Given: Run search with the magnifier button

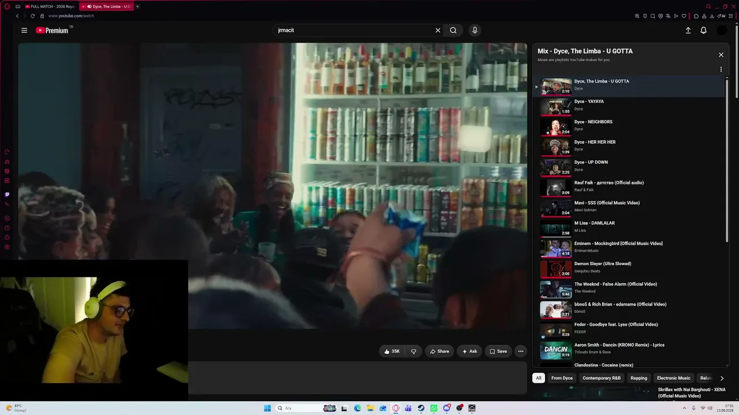Looking at the screenshot, I should click(x=453, y=31).
